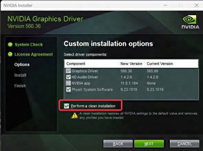Go back with the BACK button
Screen dimensions: 203x151
click(x=118, y=144)
